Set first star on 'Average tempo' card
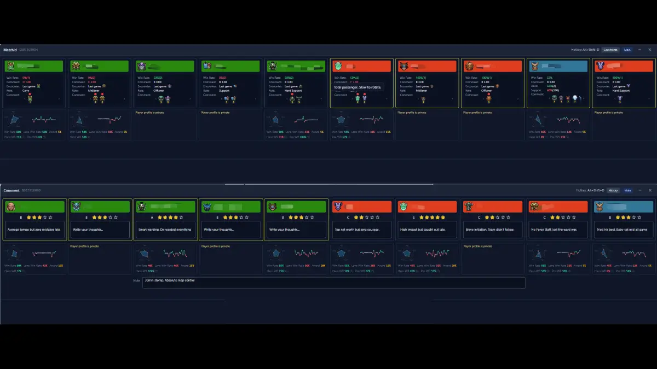Image resolution: width=657 pixels, height=369 pixels. 30,217
